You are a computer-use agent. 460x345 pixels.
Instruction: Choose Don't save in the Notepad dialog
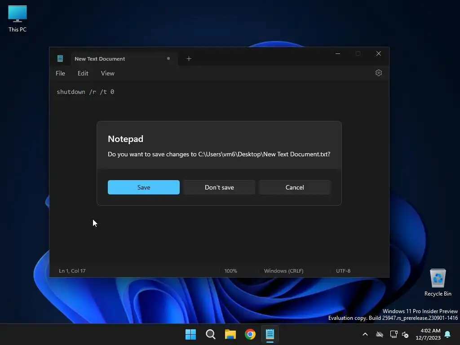(x=219, y=187)
